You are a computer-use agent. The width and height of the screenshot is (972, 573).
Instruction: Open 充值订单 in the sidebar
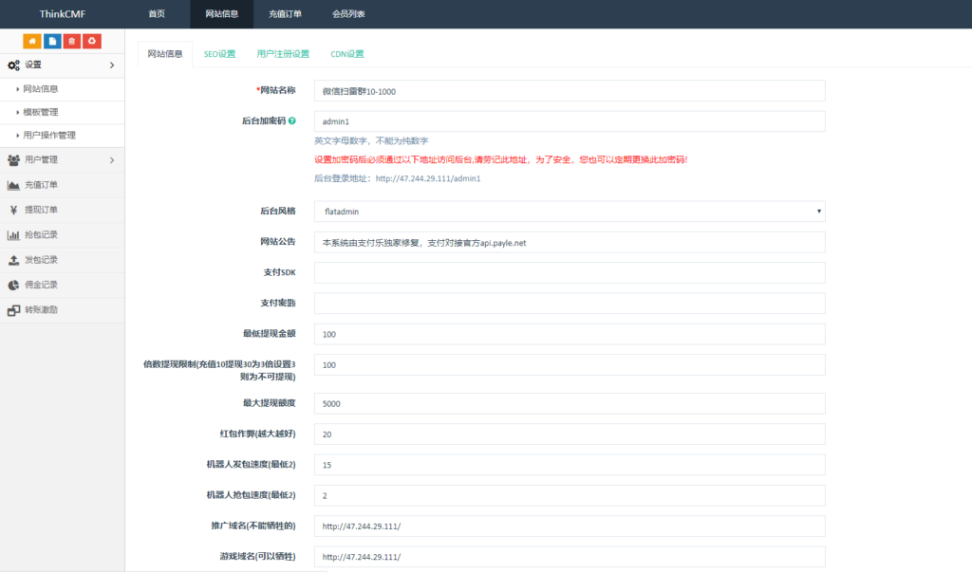41,185
